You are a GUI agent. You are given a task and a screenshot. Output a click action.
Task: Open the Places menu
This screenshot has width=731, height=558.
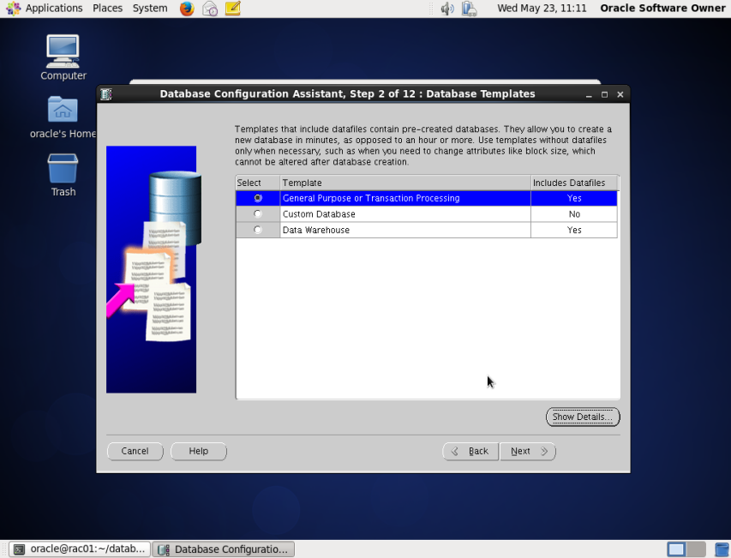(107, 8)
